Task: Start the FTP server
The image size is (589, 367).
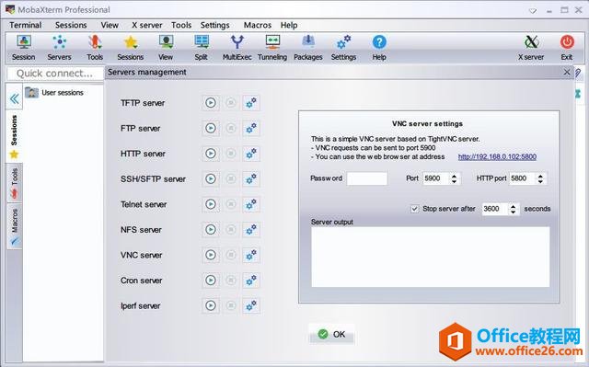Action: coord(211,129)
